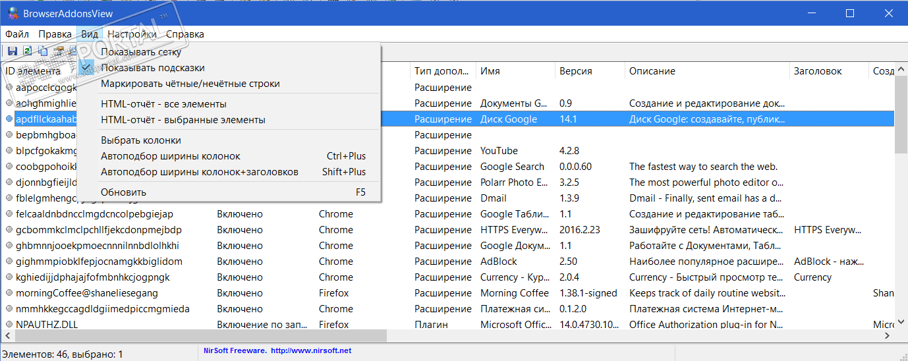Click the Properties toolbar icon
908x361 pixels.
(x=59, y=51)
